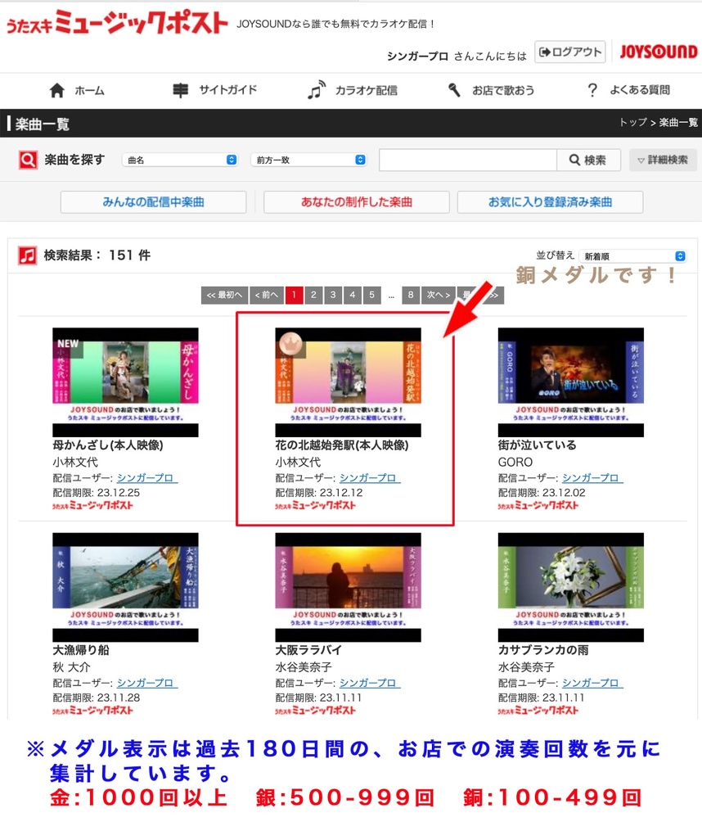Click the red magnifier song search icon
The width and height of the screenshot is (702, 831).
pyautogui.click(x=28, y=160)
